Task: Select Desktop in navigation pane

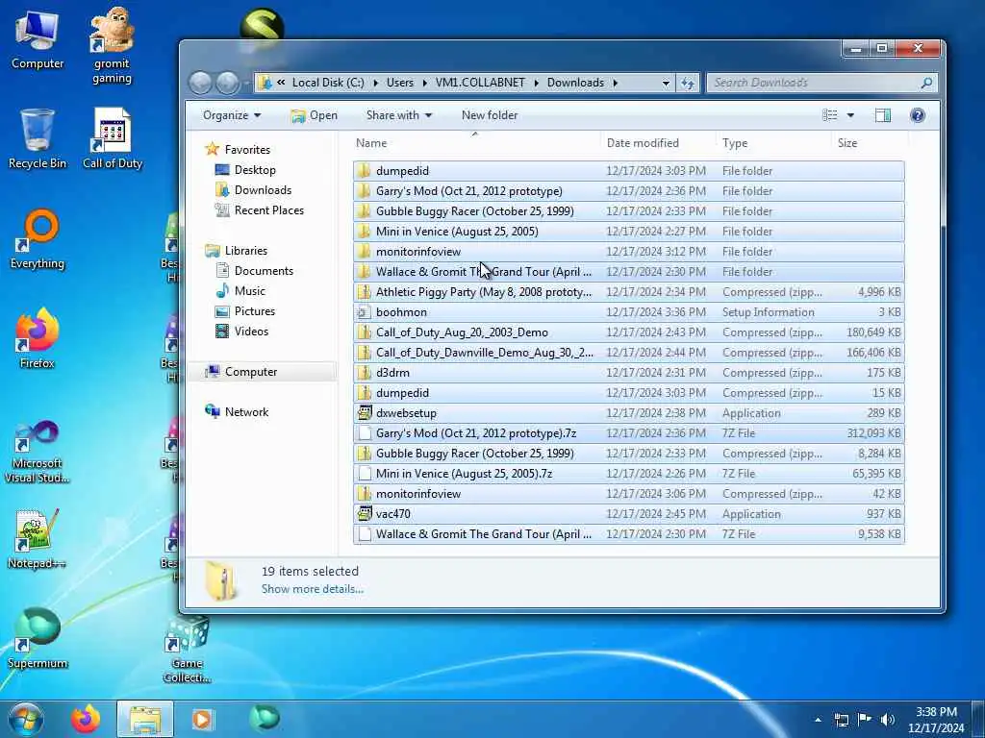Action: click(x=245, y=170)
